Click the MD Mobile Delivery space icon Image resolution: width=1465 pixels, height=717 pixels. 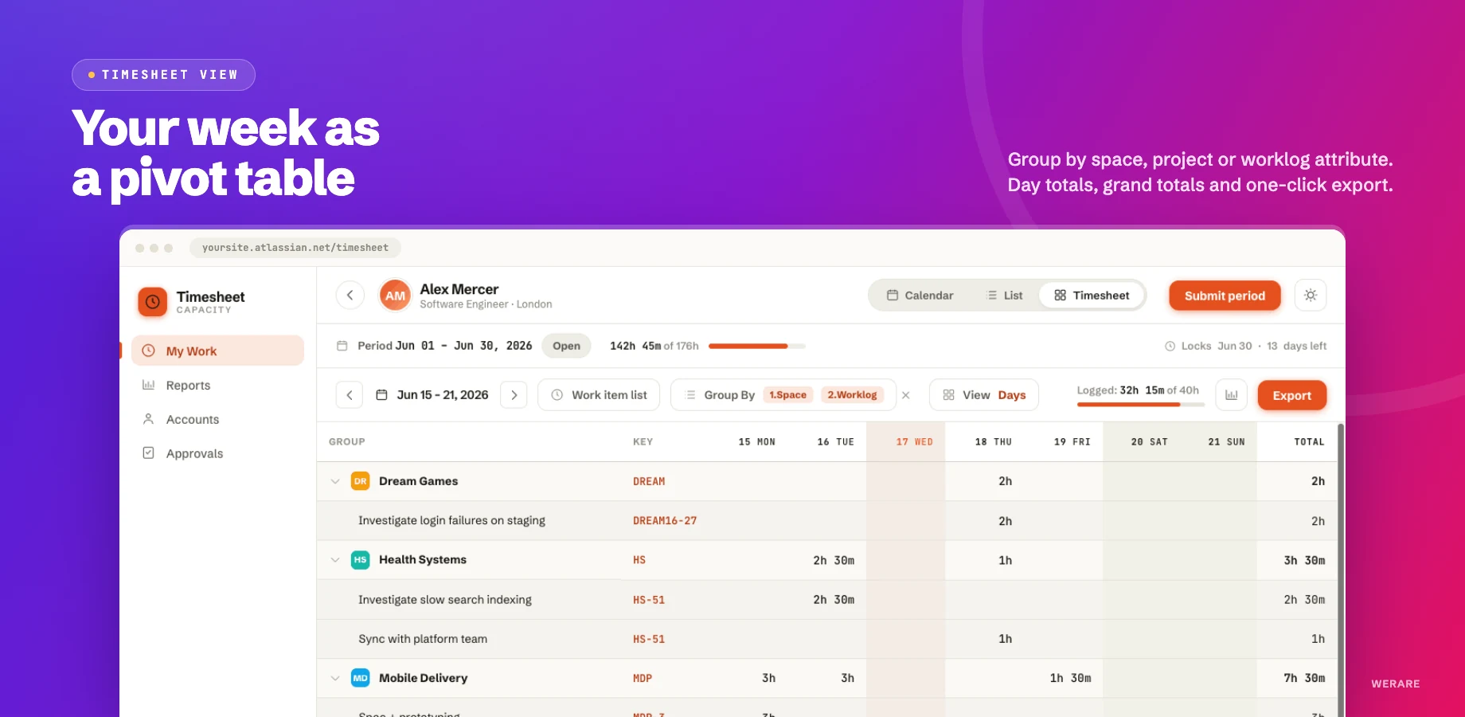pos(360,678)
